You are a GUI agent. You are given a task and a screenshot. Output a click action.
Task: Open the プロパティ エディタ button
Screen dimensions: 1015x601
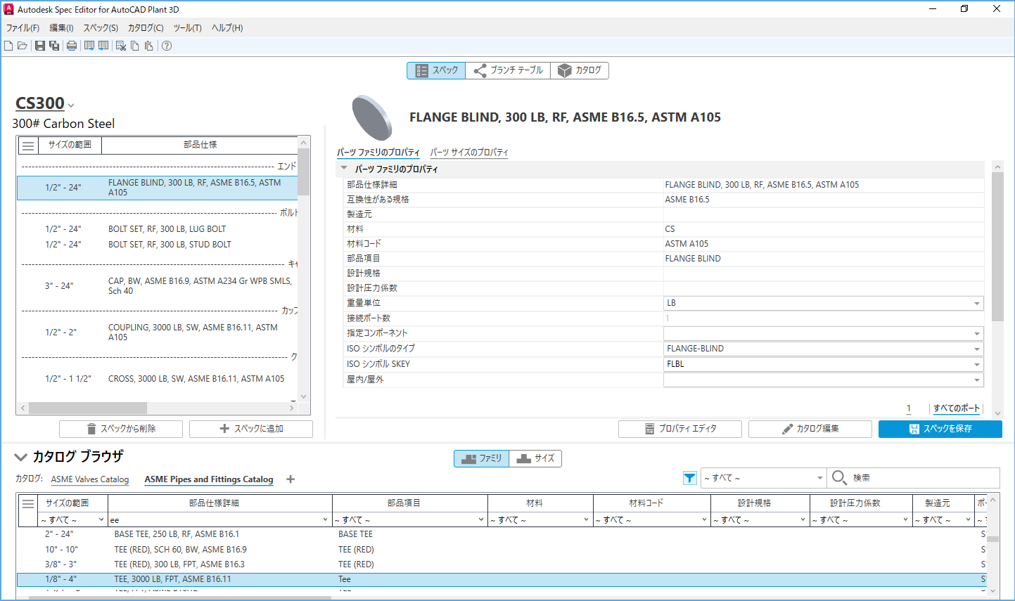tap(680, 429)
